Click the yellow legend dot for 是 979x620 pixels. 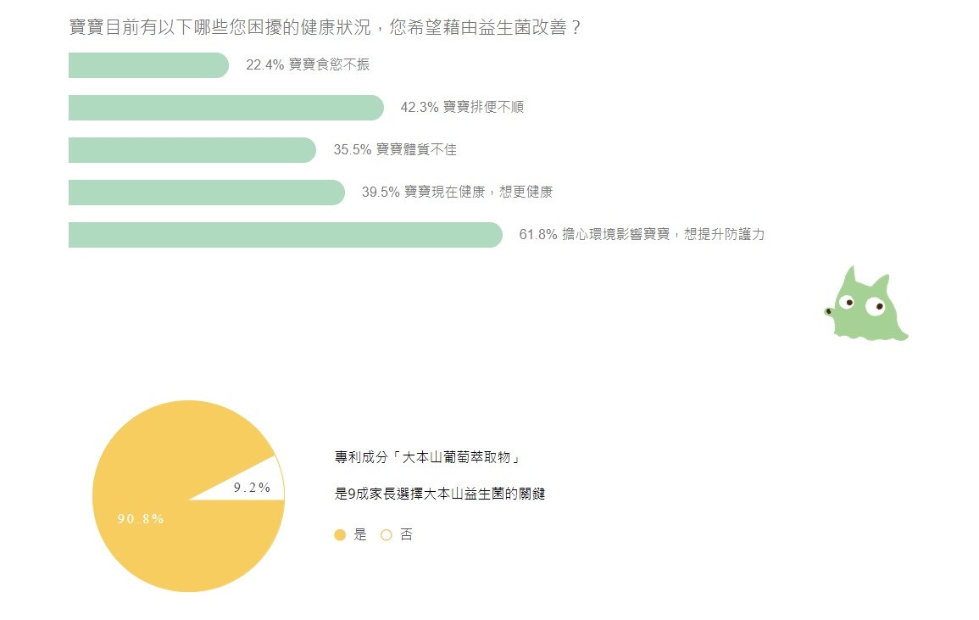(340, 535)
